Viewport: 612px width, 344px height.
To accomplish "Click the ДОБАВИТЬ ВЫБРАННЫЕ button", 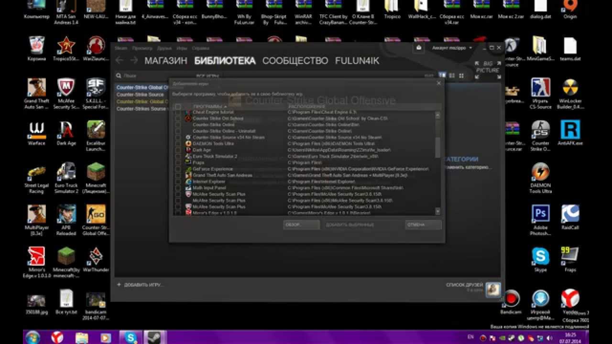I will pos(350,225).
